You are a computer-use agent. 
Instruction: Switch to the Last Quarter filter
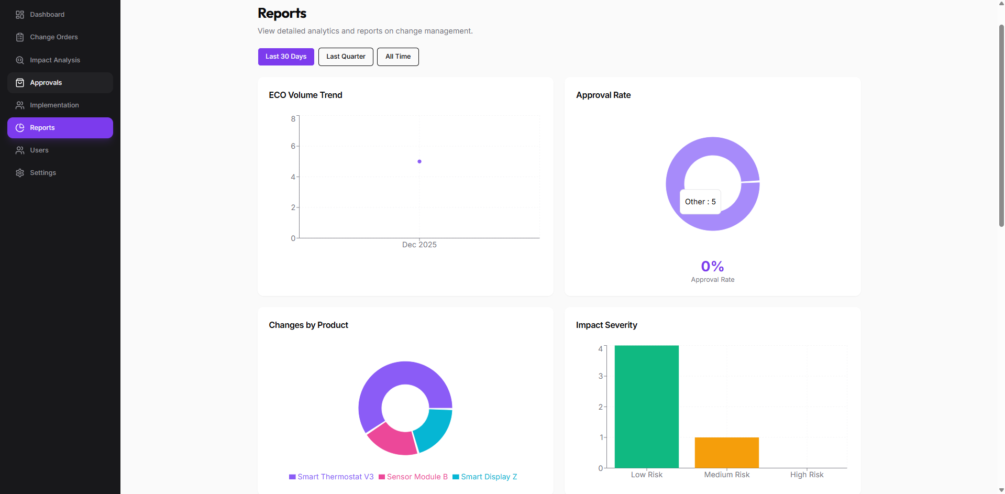(x=345, y=57)
